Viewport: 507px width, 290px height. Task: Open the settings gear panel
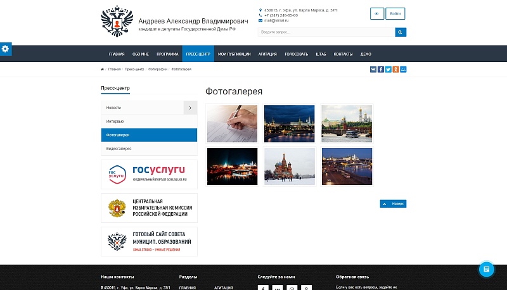(x=6, y=49)
